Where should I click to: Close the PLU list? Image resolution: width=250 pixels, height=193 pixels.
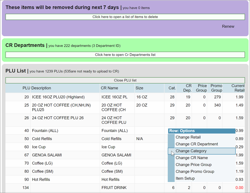coord(125,80)
